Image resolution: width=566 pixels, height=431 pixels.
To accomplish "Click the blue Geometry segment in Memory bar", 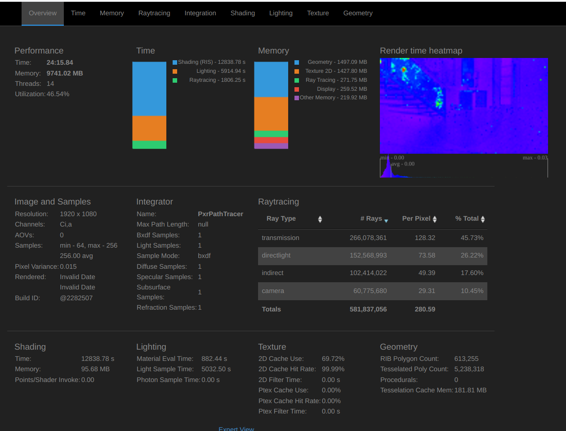I will (x=271, y=80).
